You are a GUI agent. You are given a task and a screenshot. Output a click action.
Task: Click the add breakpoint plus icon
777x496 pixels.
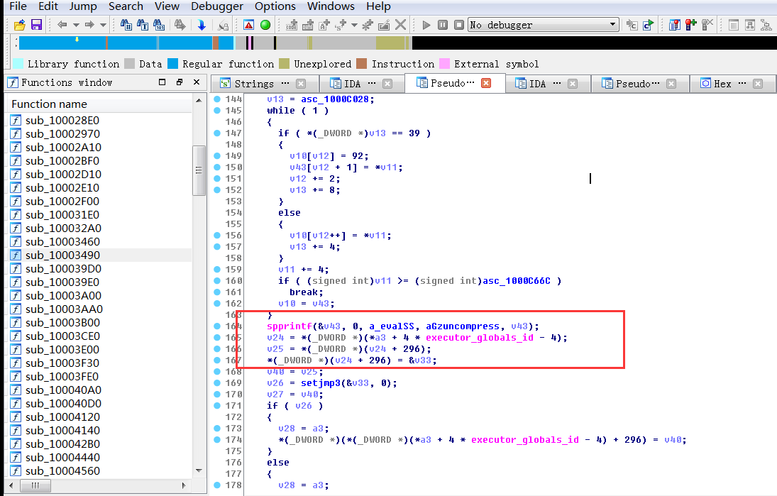click(x=690, y=25)
